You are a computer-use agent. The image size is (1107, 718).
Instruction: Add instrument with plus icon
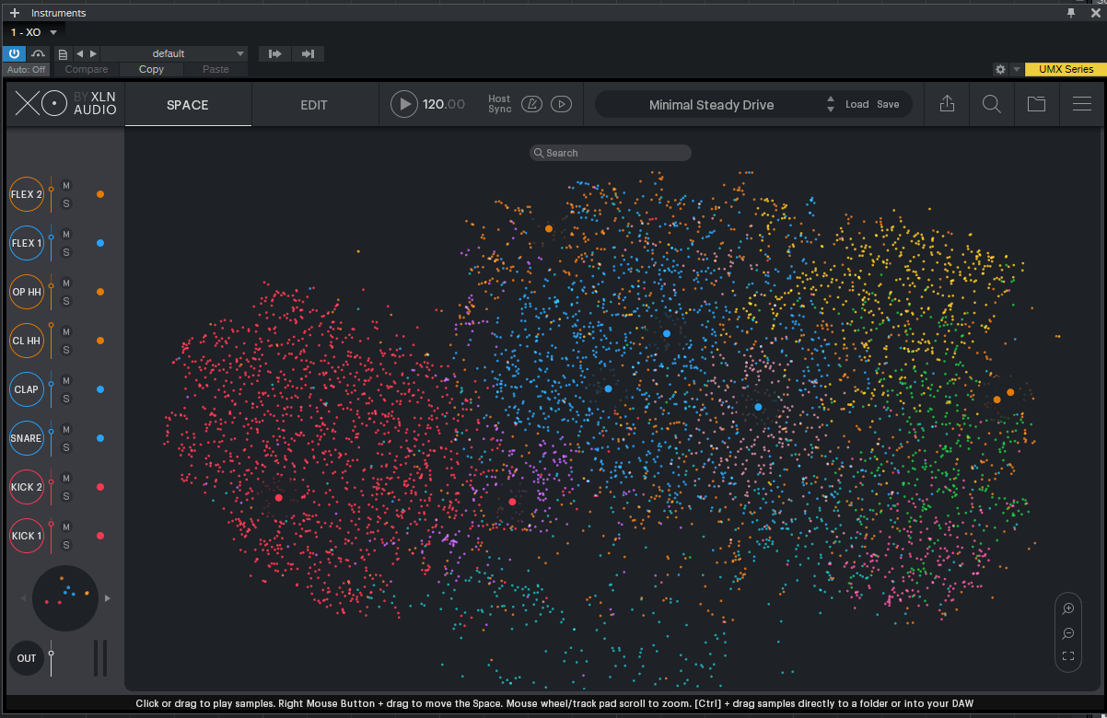tap(14, 13)
